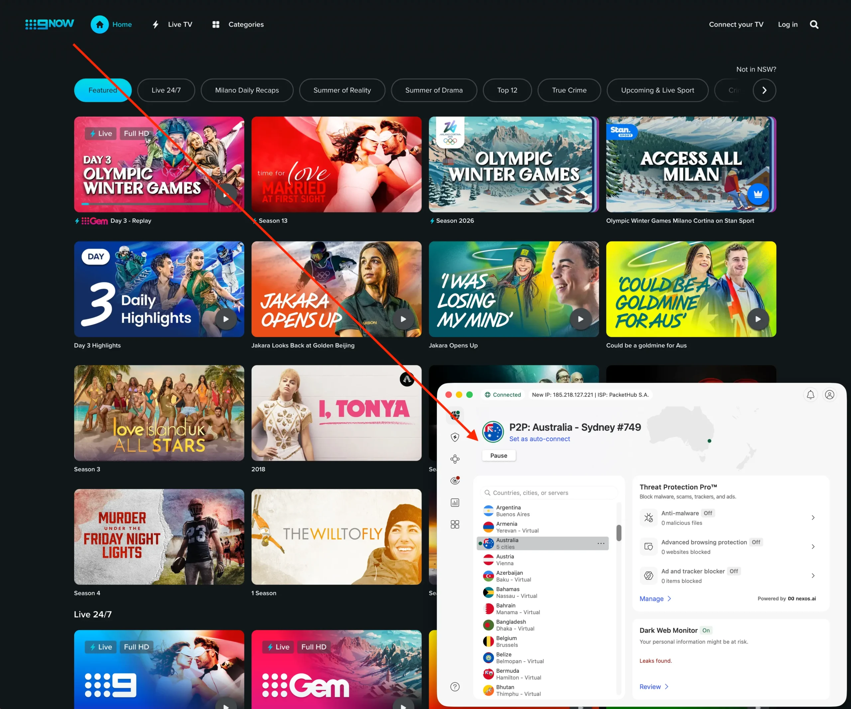Screen dimensions: 851x709
Task: Open the NordVPN account profile icon
Action: click(x=830, y=395)
